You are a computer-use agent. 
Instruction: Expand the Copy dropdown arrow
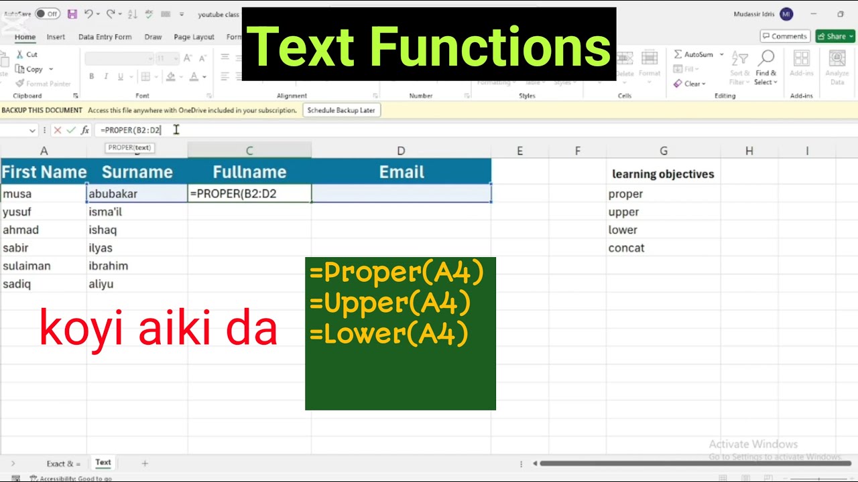[x=51, y=69]
